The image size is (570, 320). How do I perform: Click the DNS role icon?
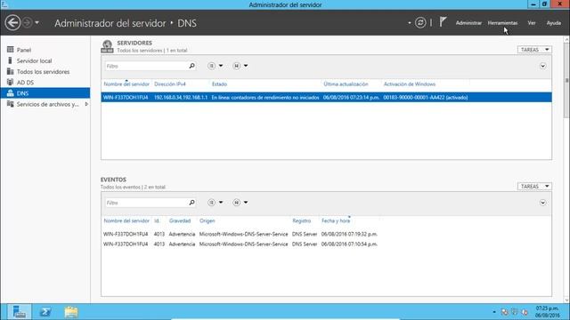pos(10,92)
